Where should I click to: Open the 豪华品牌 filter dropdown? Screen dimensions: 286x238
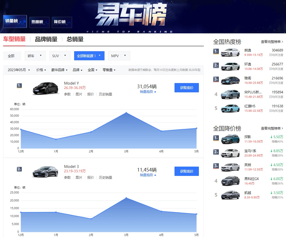pos(59,70)
